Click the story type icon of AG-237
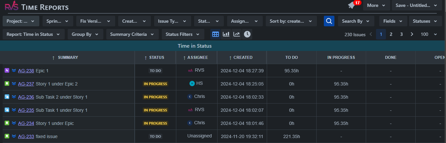Screen dimensions: 446x143 [7, 84]
